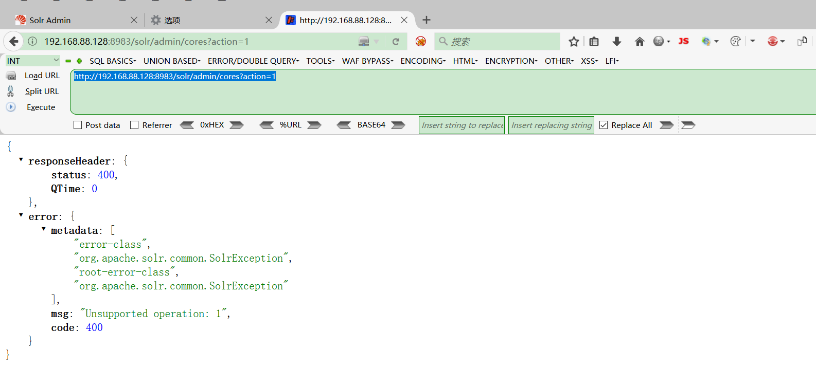Decode with left arrow before BASE64
This screenshot has width=816, height=385.
click(344, 125)
